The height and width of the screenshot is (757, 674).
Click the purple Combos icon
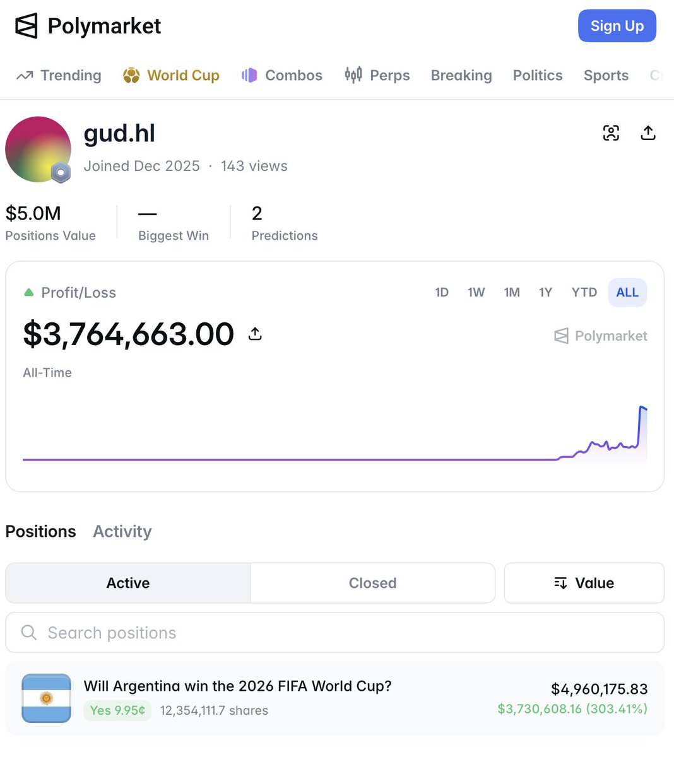coord(249,76)
